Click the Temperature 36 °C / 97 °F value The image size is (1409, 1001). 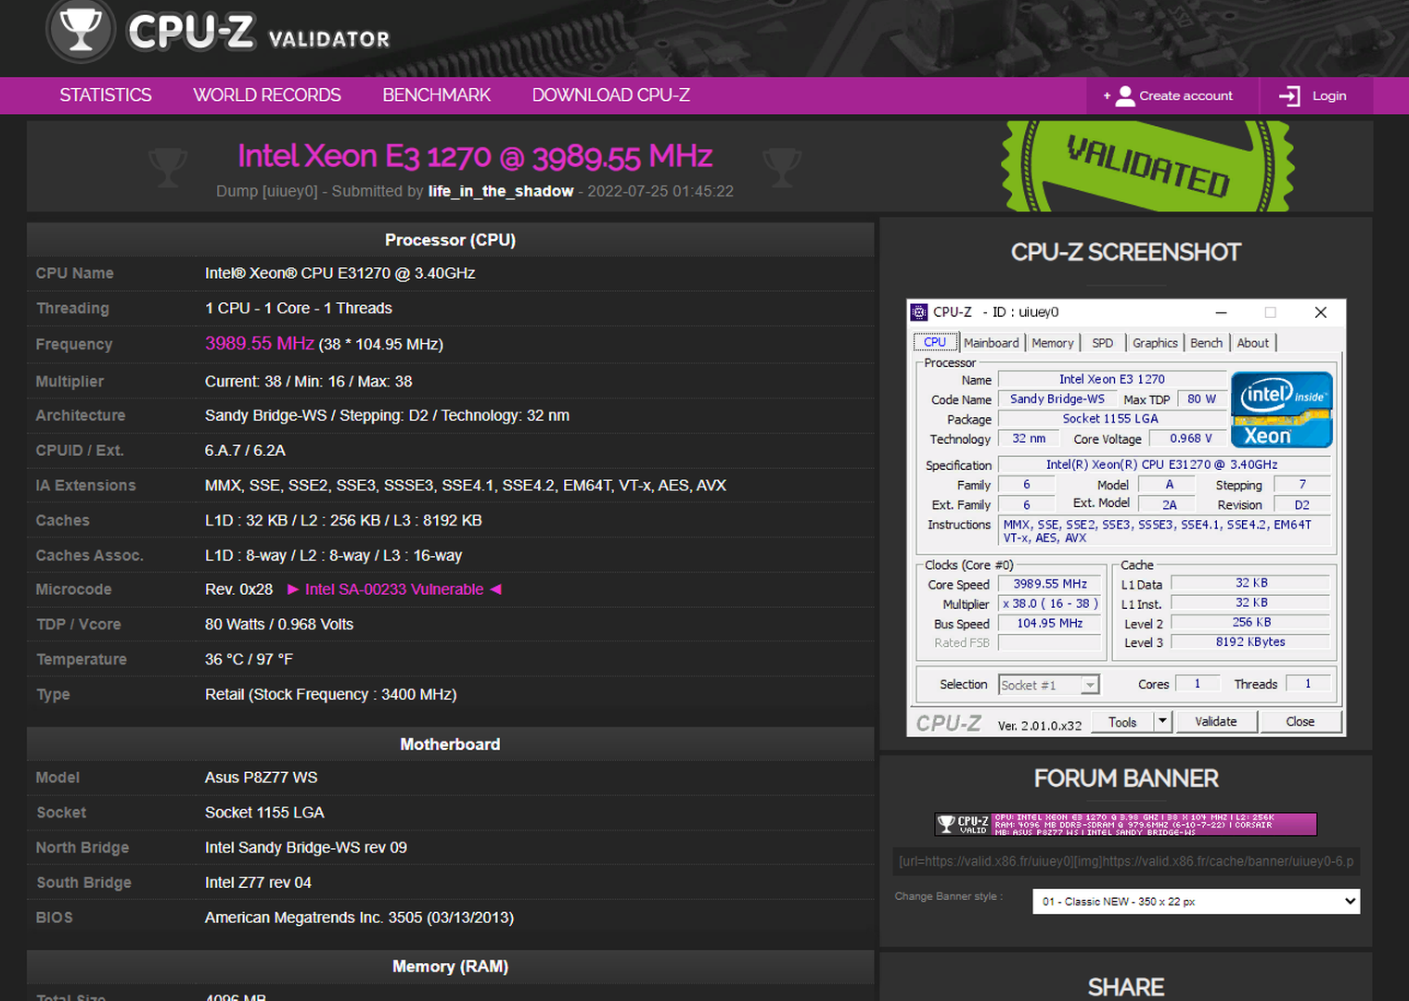coord(249,660)
